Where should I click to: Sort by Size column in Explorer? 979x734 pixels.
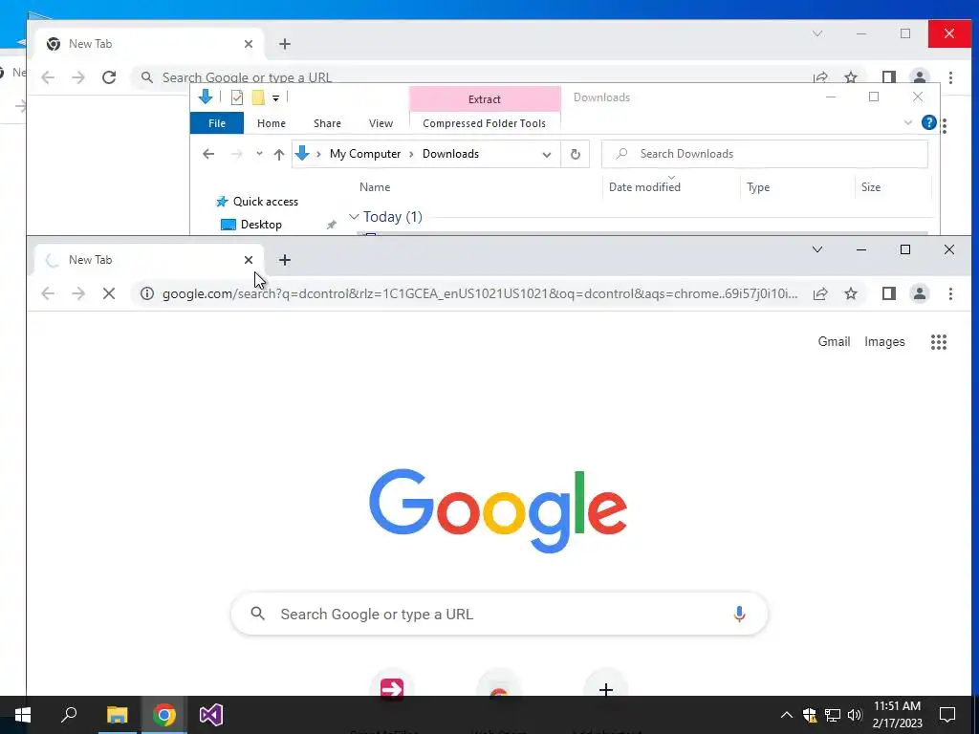[x=870, y=187]
